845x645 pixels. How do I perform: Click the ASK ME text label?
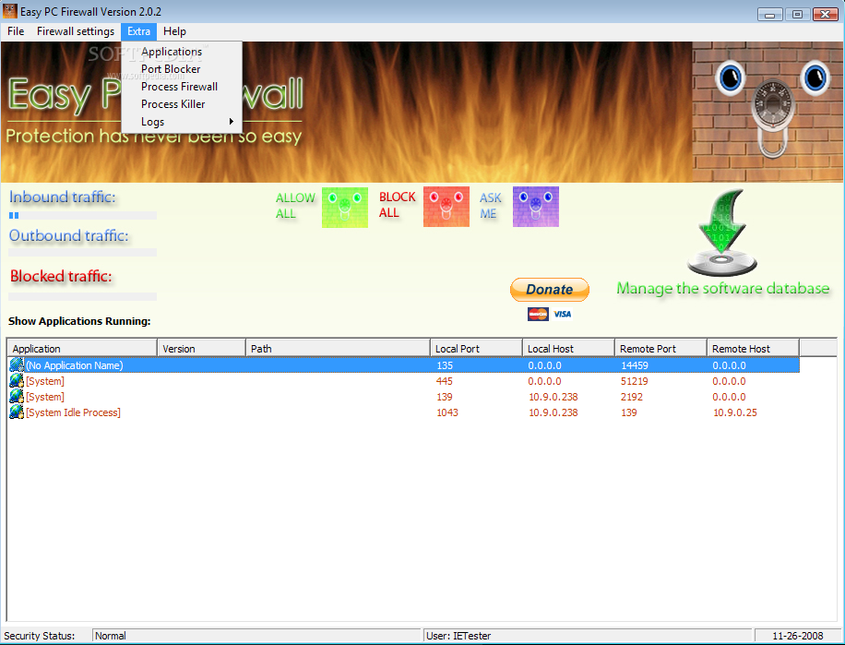[x=490, y=206]
